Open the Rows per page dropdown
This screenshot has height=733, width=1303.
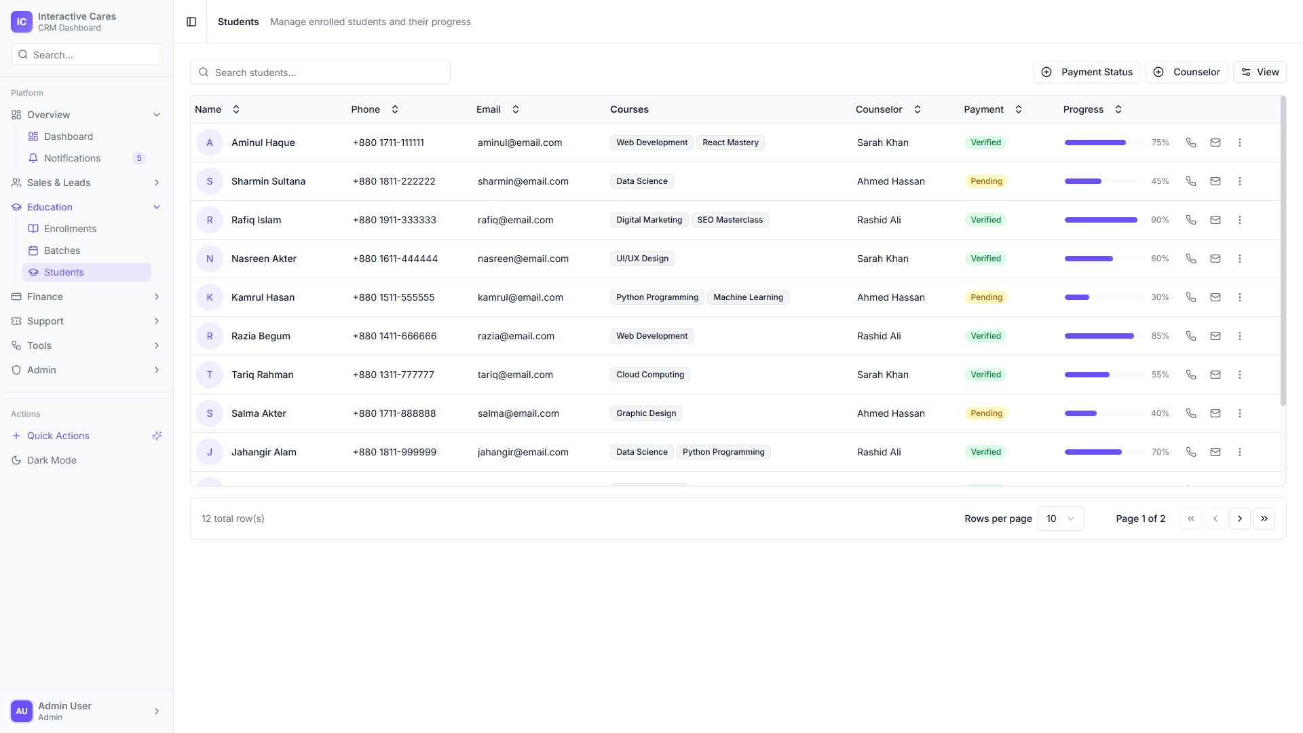click(x=1061, y=519)
